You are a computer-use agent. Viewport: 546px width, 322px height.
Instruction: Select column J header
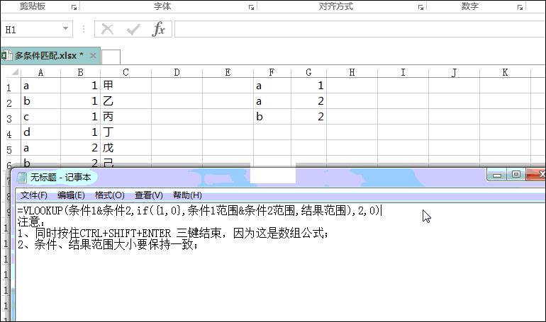coord(454,72)
